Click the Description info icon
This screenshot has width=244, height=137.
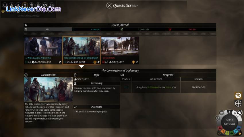(26, 75)
